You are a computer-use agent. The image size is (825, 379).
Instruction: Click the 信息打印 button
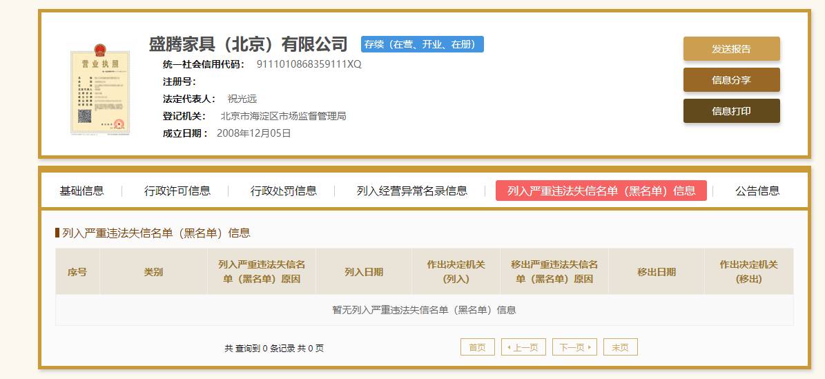[x=731, y=111]
